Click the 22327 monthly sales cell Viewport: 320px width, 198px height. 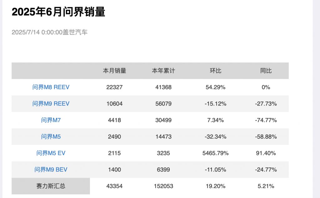114,87
